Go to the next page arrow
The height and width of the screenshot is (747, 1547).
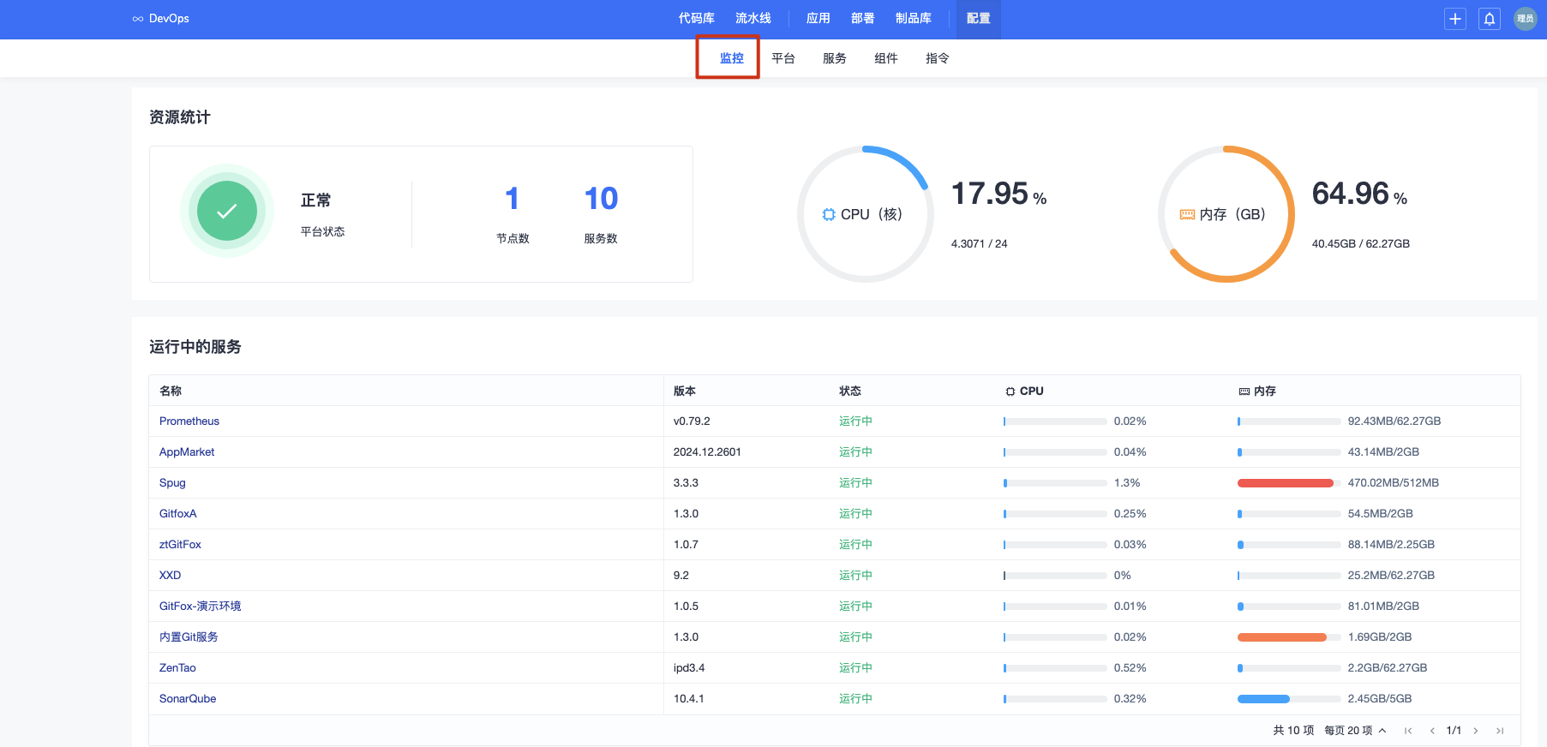[1476, 731]
